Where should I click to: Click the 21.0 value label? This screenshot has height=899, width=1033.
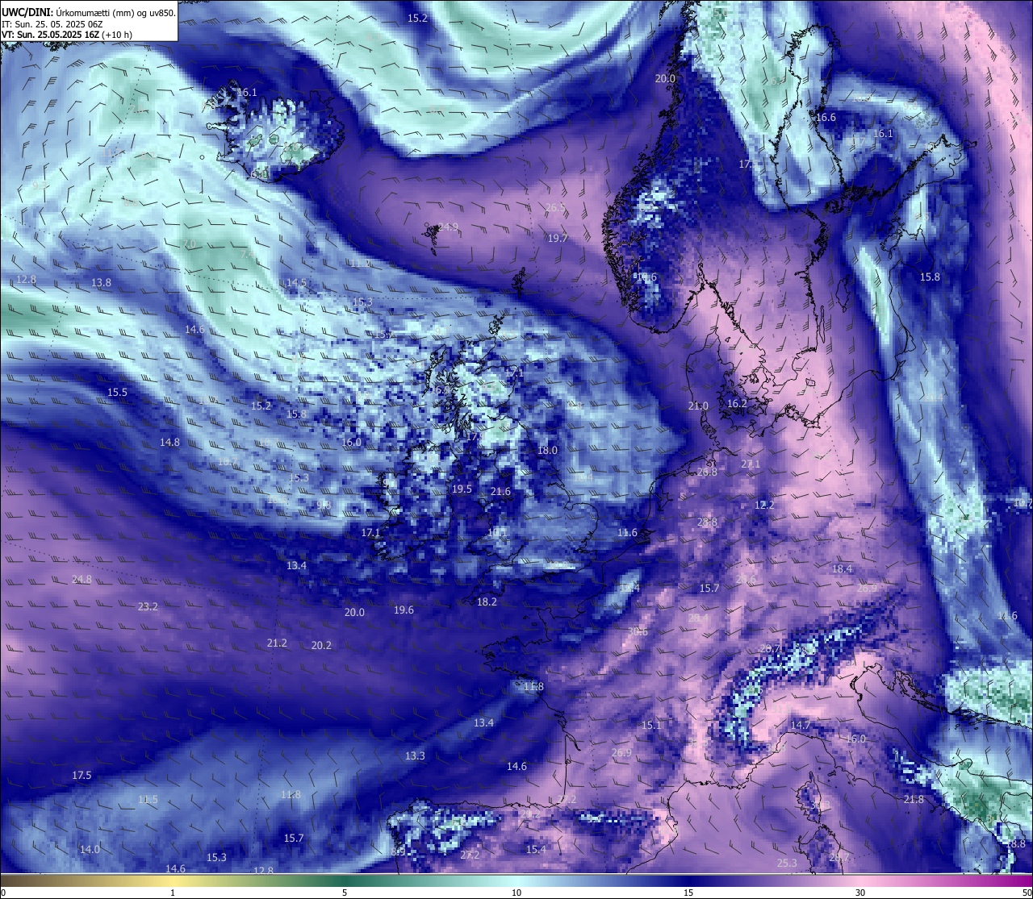(698, 406)
